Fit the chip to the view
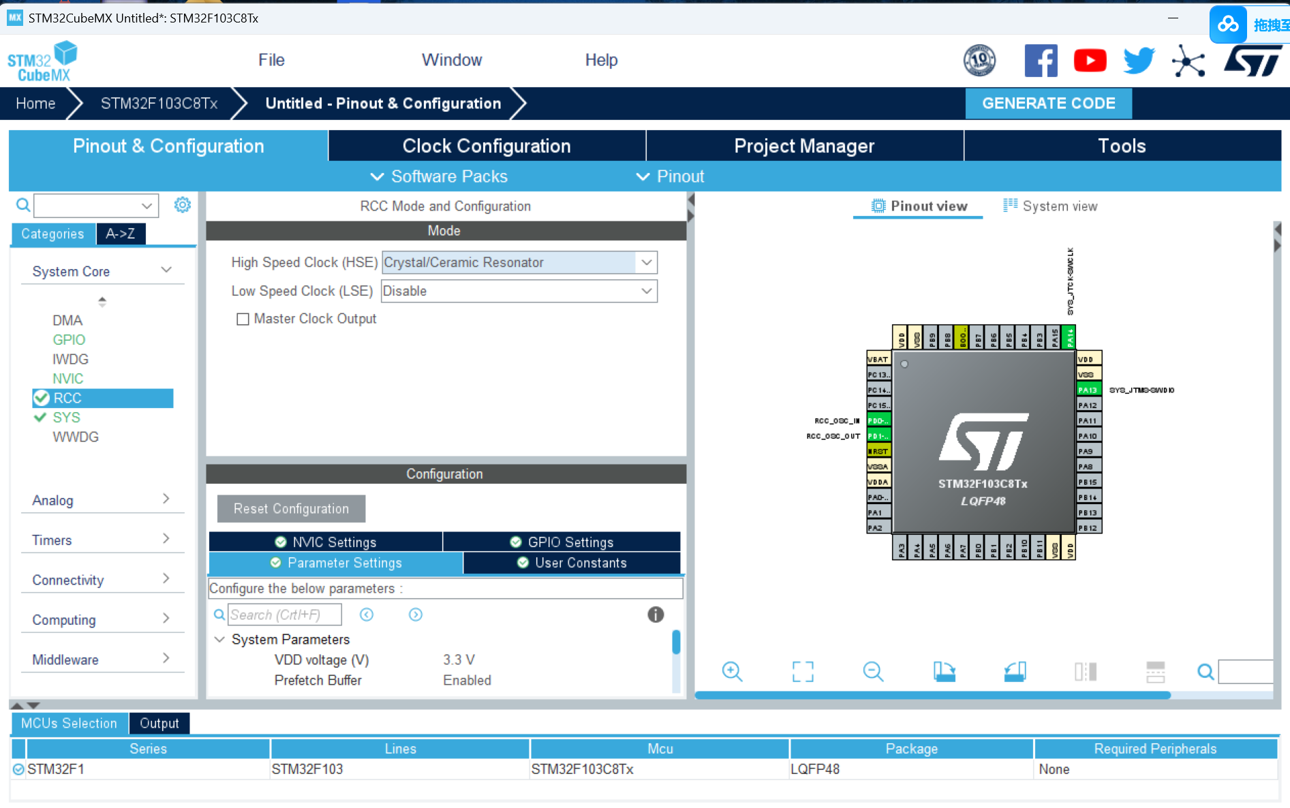 [x=803, y=672]
